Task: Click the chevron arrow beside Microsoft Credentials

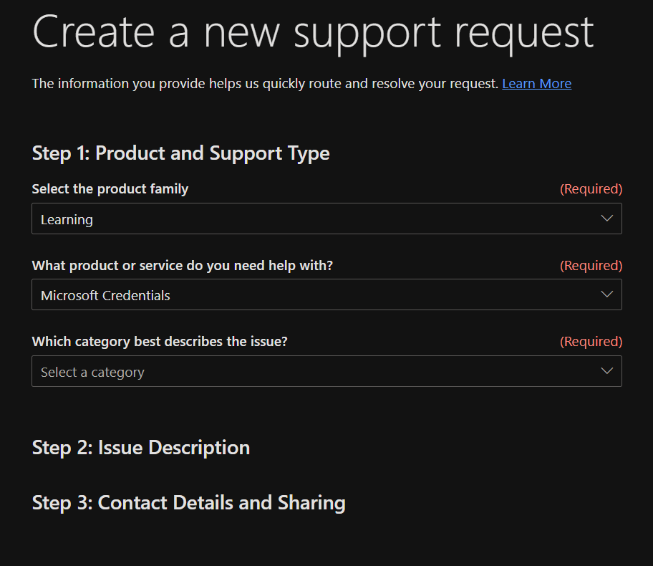Action: pos(607,294)
